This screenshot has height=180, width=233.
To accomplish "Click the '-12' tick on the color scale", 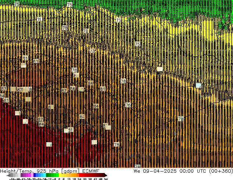I will tap(49, 179).
